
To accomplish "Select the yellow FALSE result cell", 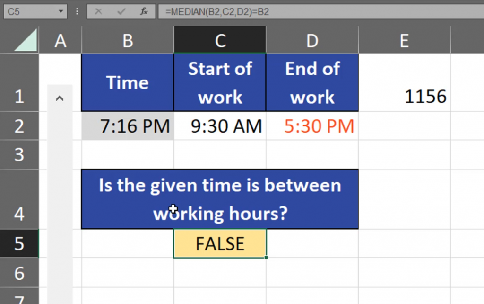I will [220, 244].
